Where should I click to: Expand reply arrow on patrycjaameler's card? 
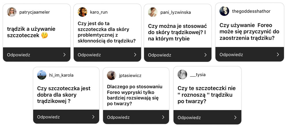64,55
